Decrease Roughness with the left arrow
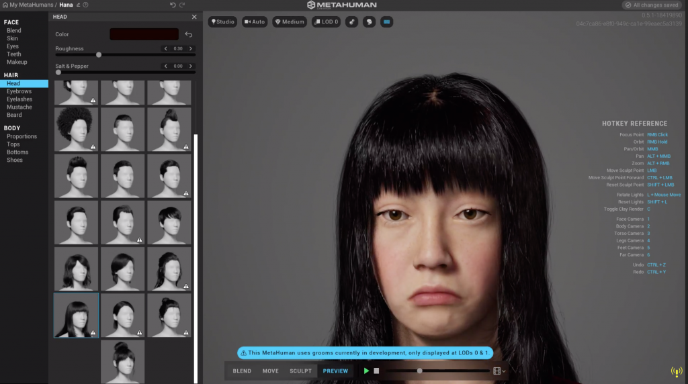 tap(165, 48)
